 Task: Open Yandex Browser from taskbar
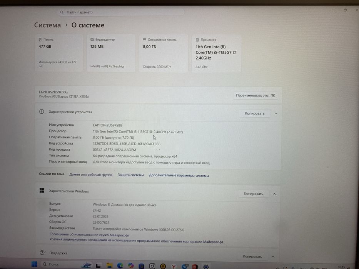click(174, 266)
